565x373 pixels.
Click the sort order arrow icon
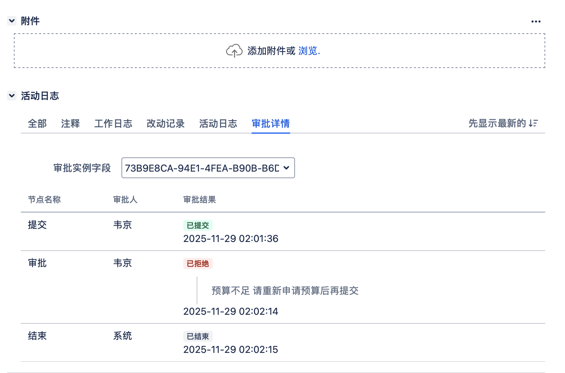point(533,123)
